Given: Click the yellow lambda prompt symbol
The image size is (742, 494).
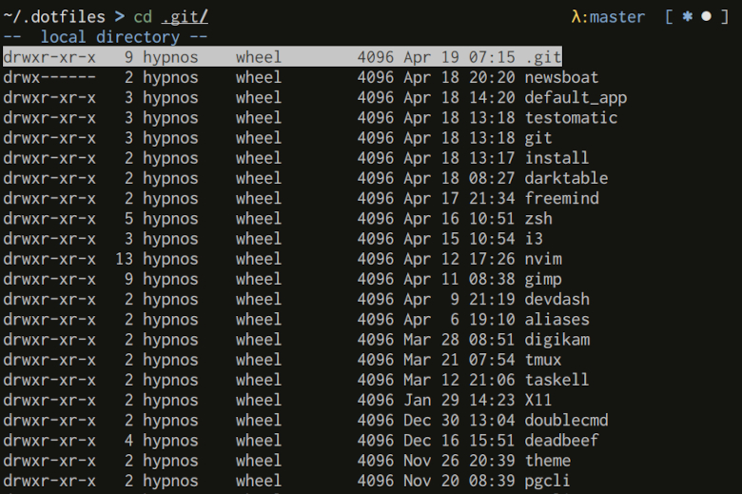Looking at the screenshot, I should pyautogui.click(x=576, y=17).
